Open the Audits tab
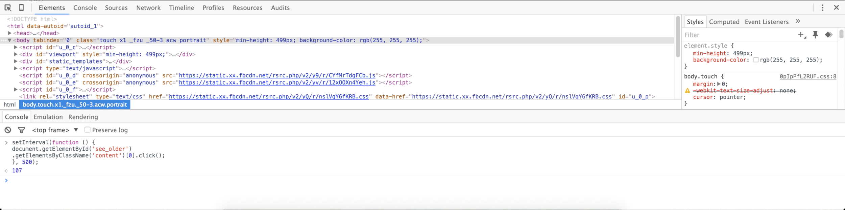Screen dimensions: 845x210 pos(280,8)
